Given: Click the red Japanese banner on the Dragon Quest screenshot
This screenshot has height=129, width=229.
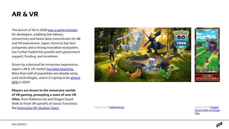Looking at the screenshot, I should (x=207, y=77).
